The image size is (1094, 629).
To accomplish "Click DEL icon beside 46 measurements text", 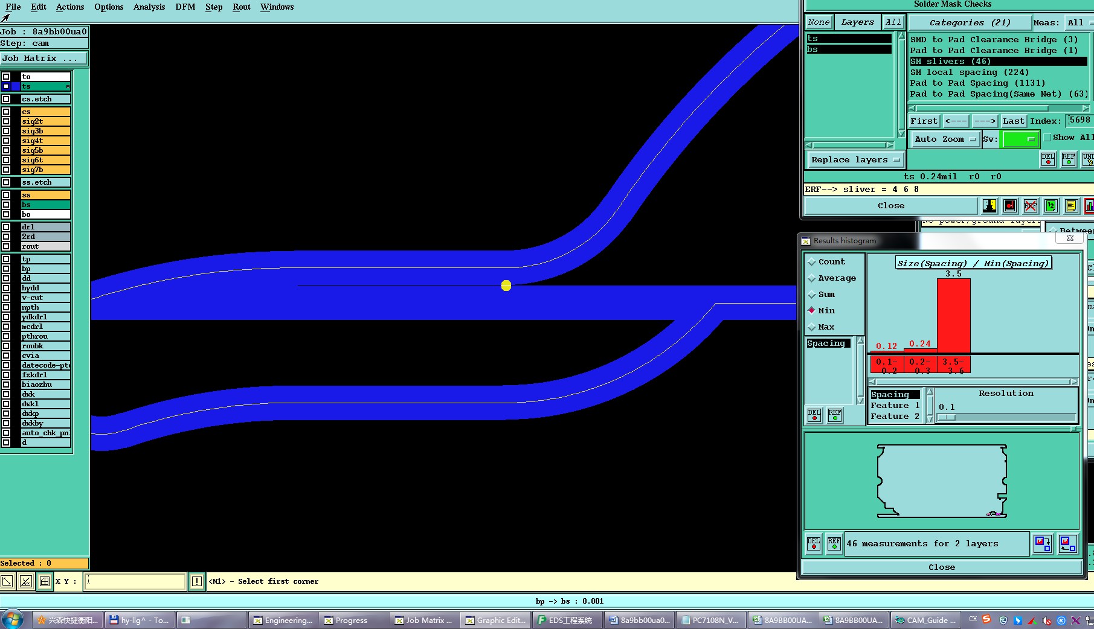I will [814, 543].
